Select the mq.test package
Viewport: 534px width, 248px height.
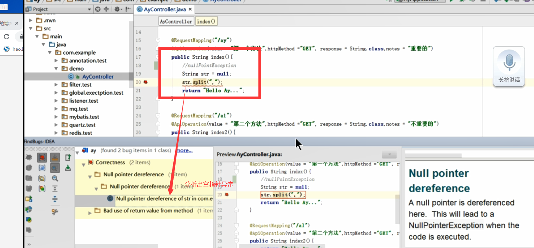click(79, 109)
